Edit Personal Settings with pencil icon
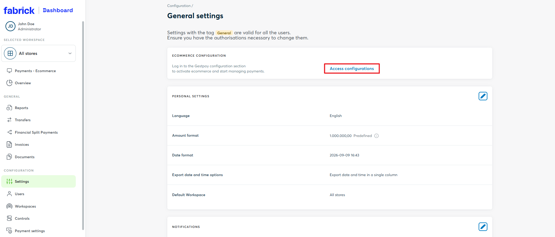555x237 pixels. (x=483, y=96)
